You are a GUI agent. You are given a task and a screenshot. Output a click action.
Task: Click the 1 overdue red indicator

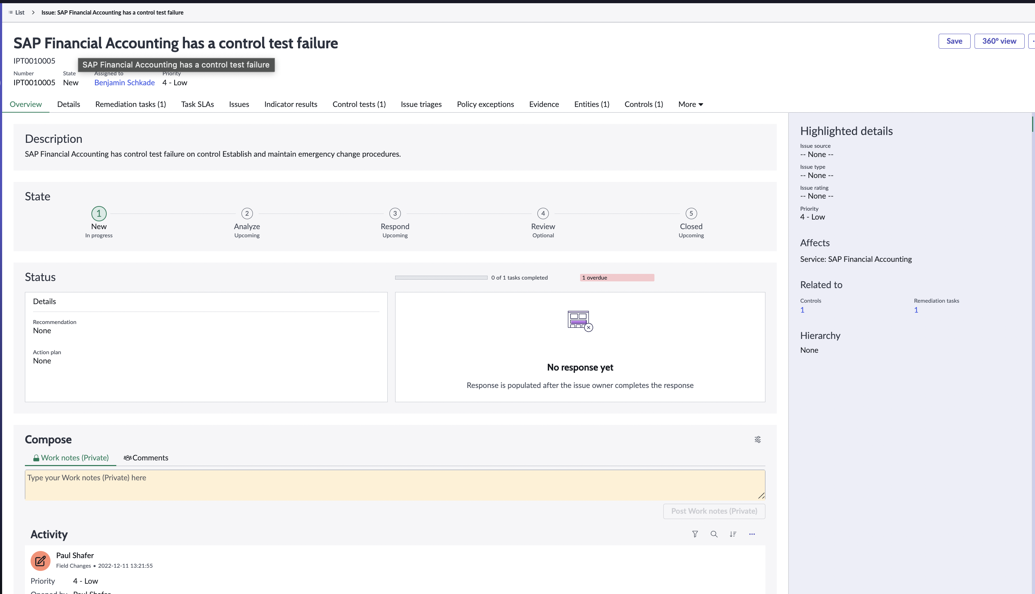point(617,278)
